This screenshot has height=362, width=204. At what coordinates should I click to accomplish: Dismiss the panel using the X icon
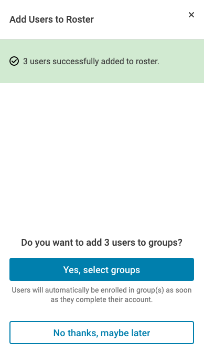191,15
